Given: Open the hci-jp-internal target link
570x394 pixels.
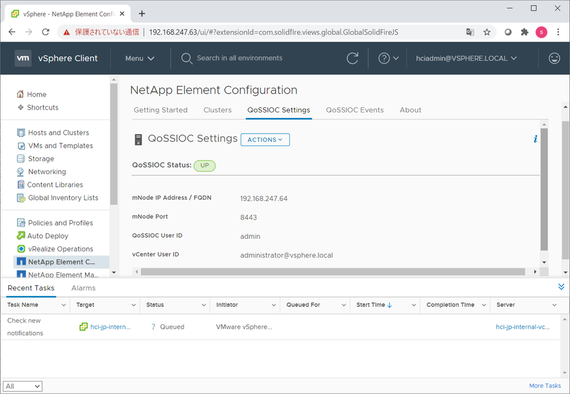Looking at the screenshot, I should (x=110, y=327).
